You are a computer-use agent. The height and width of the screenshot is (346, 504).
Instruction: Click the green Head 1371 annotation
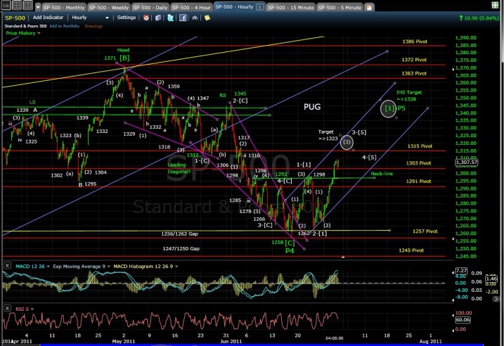tap(117, 55)
